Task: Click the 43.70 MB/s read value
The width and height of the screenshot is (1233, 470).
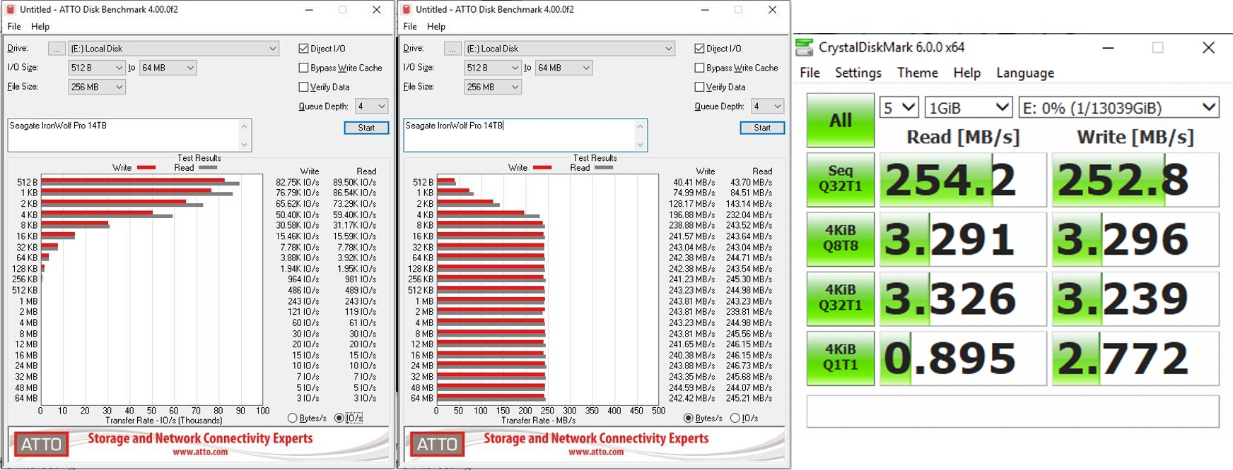Action: pyautogui.click(x=751, y=182)
